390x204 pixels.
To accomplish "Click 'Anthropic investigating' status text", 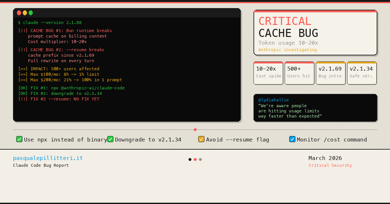I will (x=288, y=50).
